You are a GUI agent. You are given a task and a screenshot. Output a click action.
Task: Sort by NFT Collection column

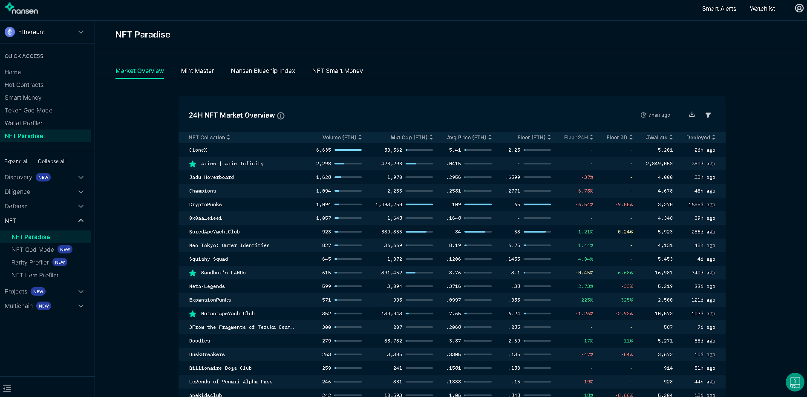coord(209,137)
